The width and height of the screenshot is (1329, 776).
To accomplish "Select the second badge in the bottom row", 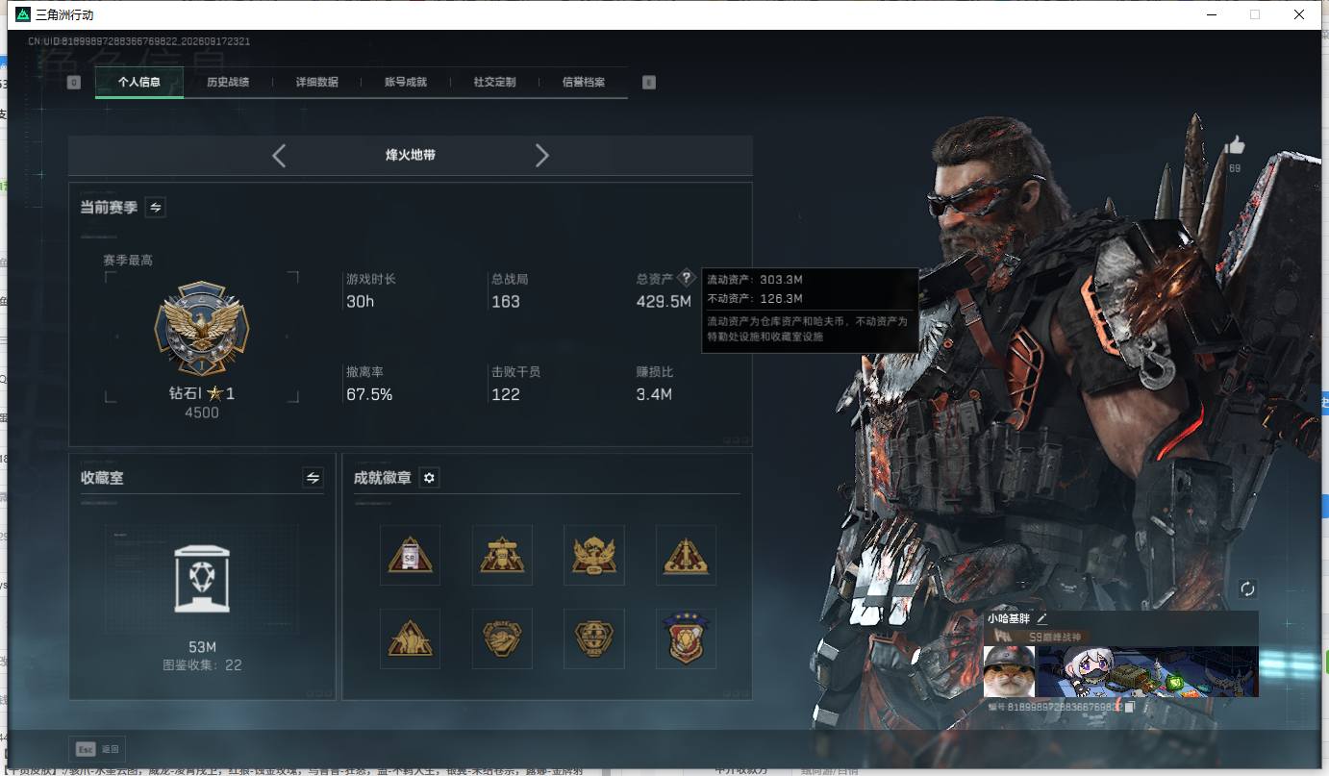I will click(x=502, y=638).
